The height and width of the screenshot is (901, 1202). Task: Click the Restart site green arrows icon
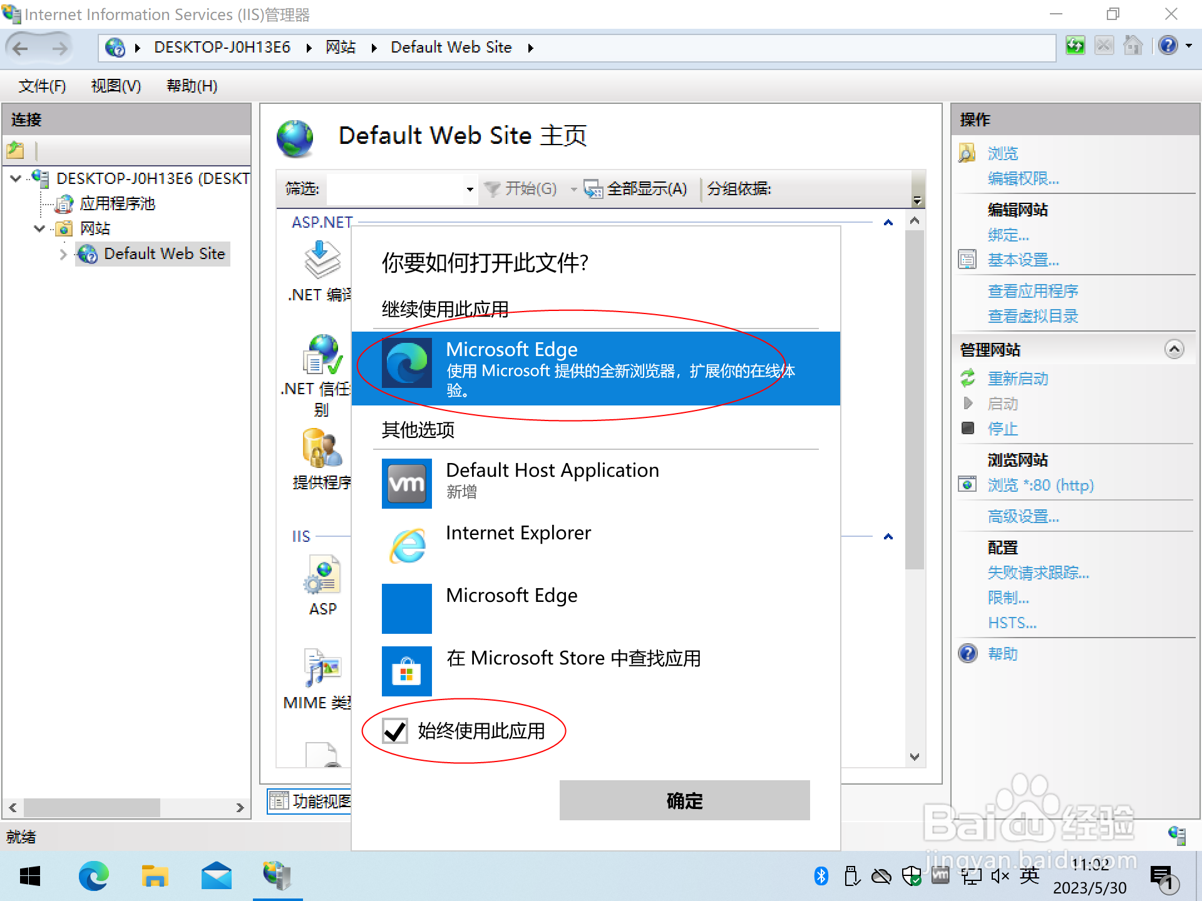968,378
